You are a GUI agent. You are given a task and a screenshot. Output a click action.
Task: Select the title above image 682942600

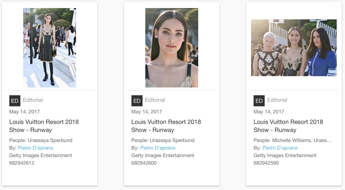click(x=166, y=126)
